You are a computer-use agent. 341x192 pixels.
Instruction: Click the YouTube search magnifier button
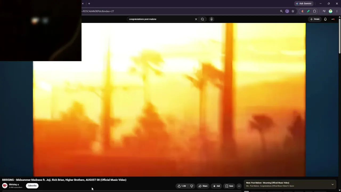click(x=202, y=19)
